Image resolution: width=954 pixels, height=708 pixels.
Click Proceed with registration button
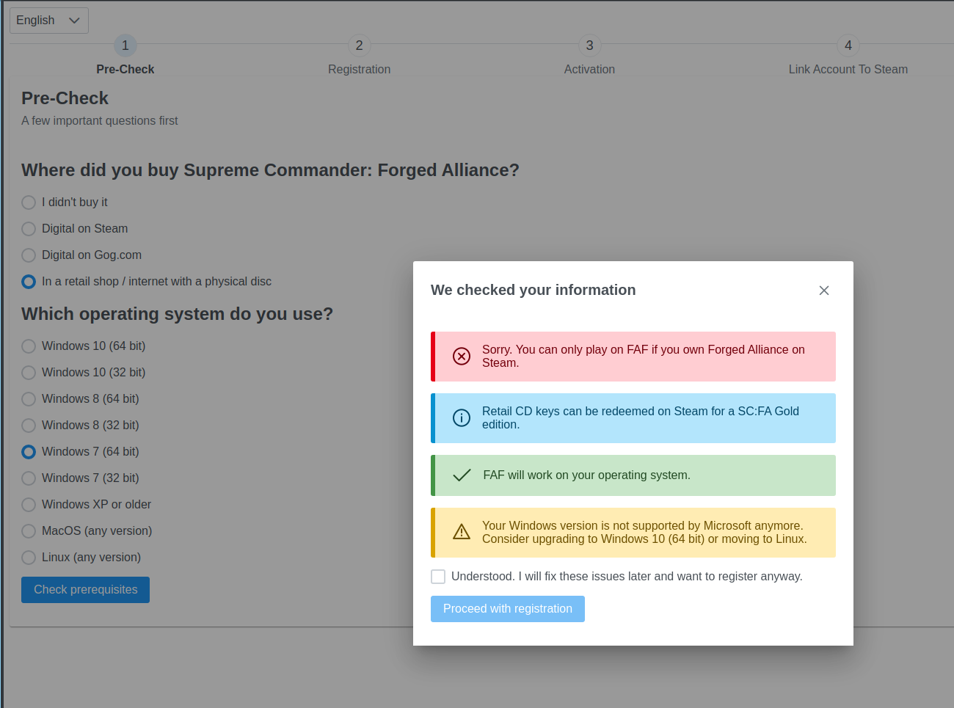pos(508,609)
